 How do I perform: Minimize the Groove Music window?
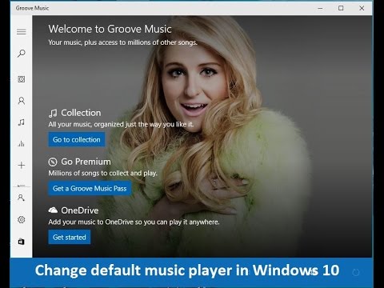click(320, 8)
